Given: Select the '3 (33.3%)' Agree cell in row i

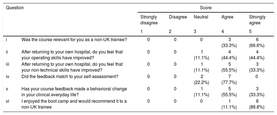Looking at the screenshot, I should [x=229, y=43].
